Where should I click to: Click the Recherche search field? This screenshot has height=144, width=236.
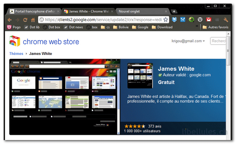point(218,41)
